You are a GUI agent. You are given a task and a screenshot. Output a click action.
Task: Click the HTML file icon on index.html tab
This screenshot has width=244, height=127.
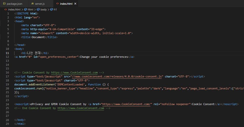click(57, 3)
